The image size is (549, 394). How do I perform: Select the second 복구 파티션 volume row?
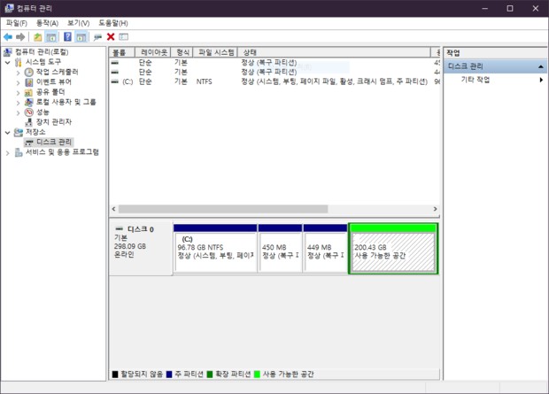pos(274,72)
